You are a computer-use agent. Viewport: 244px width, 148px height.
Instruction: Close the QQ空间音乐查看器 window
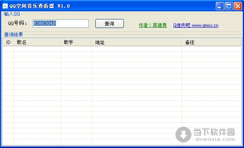click(x=238, y=6)
